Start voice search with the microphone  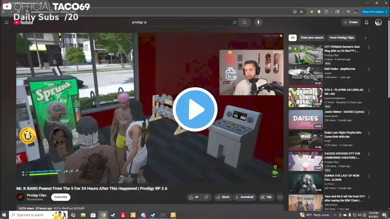258,22
